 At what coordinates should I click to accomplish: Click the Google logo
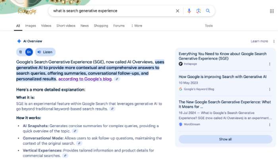tap(27, 11)
